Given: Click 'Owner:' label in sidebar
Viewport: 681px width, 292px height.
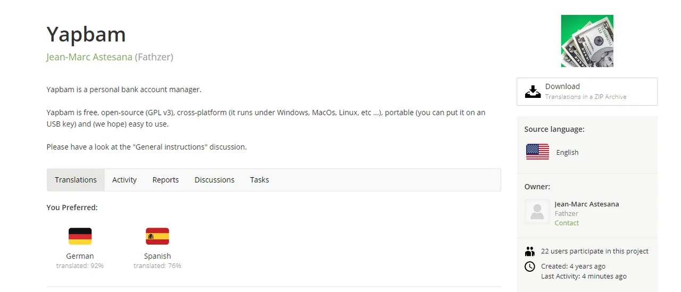Looking at the screenshot, I should pos(537,187).
